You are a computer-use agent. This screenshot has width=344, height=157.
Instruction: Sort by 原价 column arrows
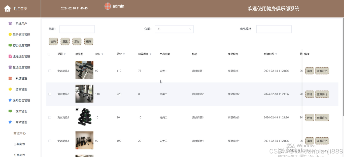click(x=124, y=54)
